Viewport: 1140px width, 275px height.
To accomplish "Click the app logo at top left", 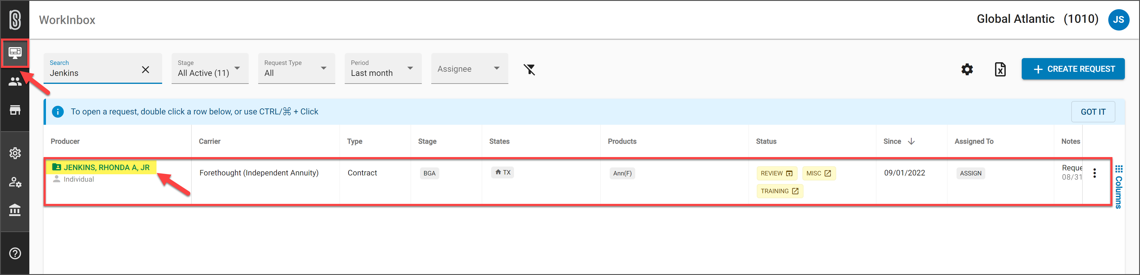I will 15,20.
